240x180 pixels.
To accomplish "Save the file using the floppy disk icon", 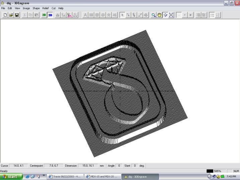I will 17,15.
